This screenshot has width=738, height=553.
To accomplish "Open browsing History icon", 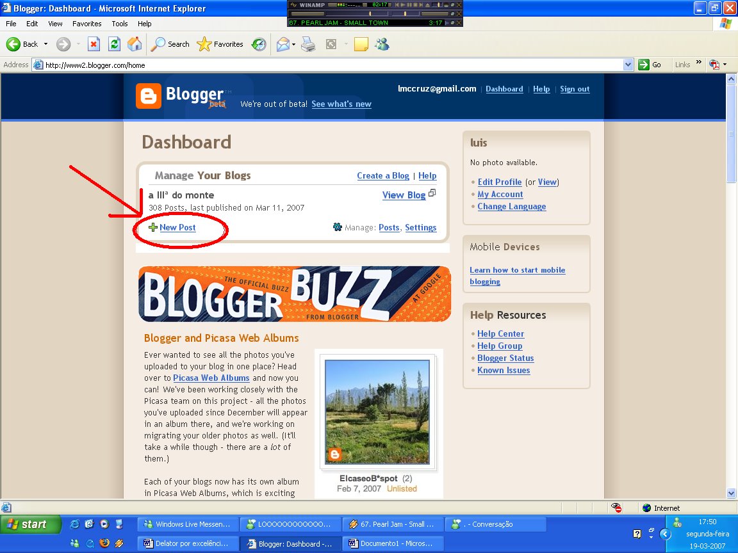I will coord(259,44).
